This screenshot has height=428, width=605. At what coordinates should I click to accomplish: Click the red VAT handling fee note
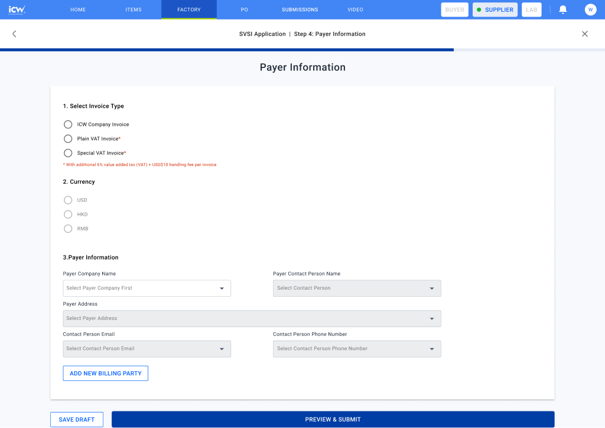139,165
